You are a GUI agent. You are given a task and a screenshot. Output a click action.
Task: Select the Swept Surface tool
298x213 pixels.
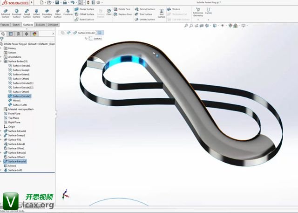(27, 14)
